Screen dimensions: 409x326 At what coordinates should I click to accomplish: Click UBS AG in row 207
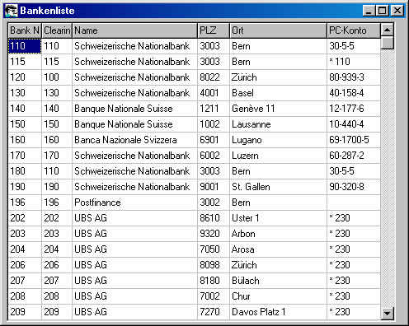[134, 281]
